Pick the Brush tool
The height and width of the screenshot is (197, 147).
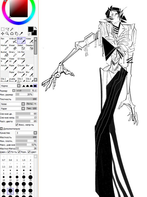[x=21, y=41]
